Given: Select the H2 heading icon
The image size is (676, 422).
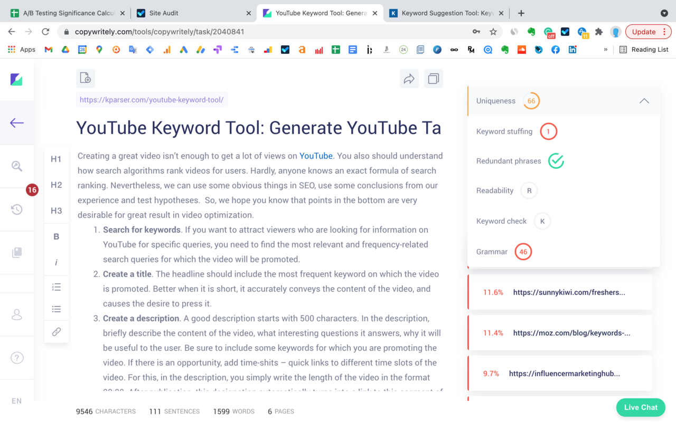Looking at the screenshot, I should 56,185.
